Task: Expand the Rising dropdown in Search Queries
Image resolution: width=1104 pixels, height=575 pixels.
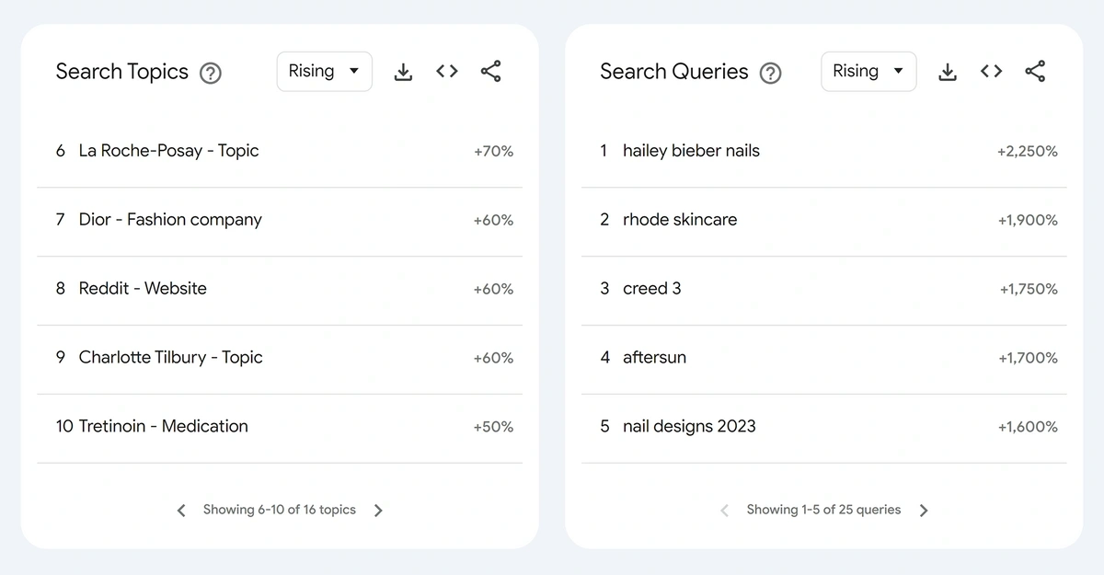Action: (868, 72)
